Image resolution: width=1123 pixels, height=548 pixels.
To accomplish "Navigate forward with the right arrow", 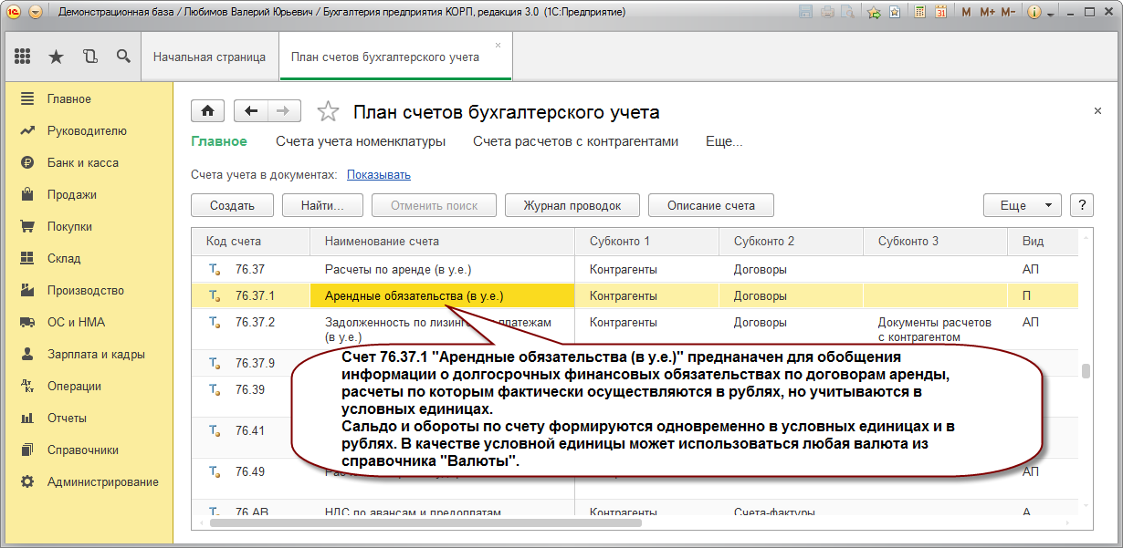I will point(284,111).
